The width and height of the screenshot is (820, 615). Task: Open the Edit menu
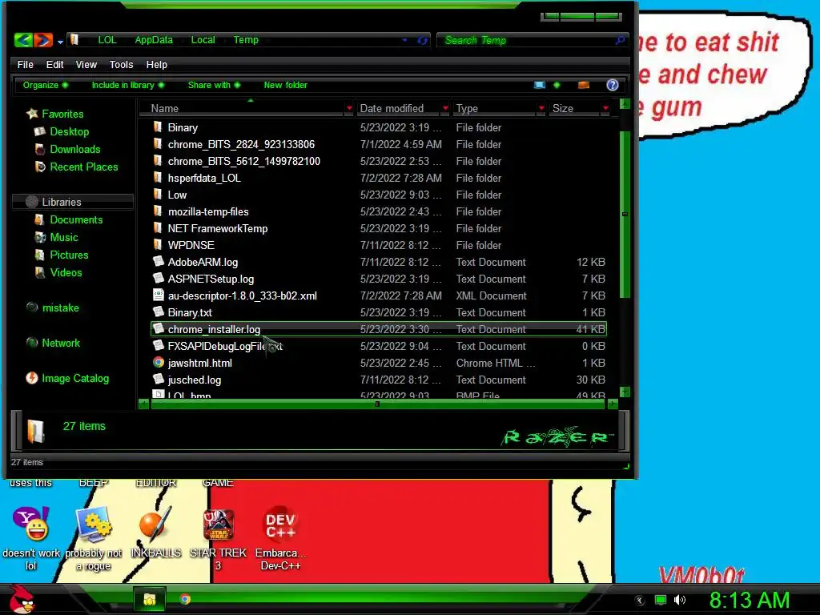point(54,64)
